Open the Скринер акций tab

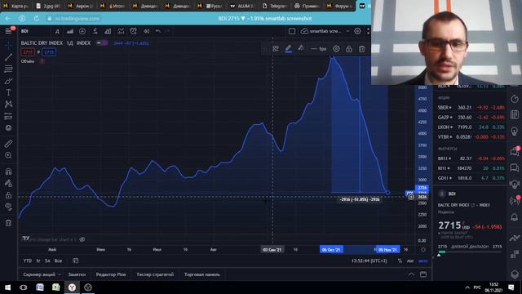click(39, 274)
